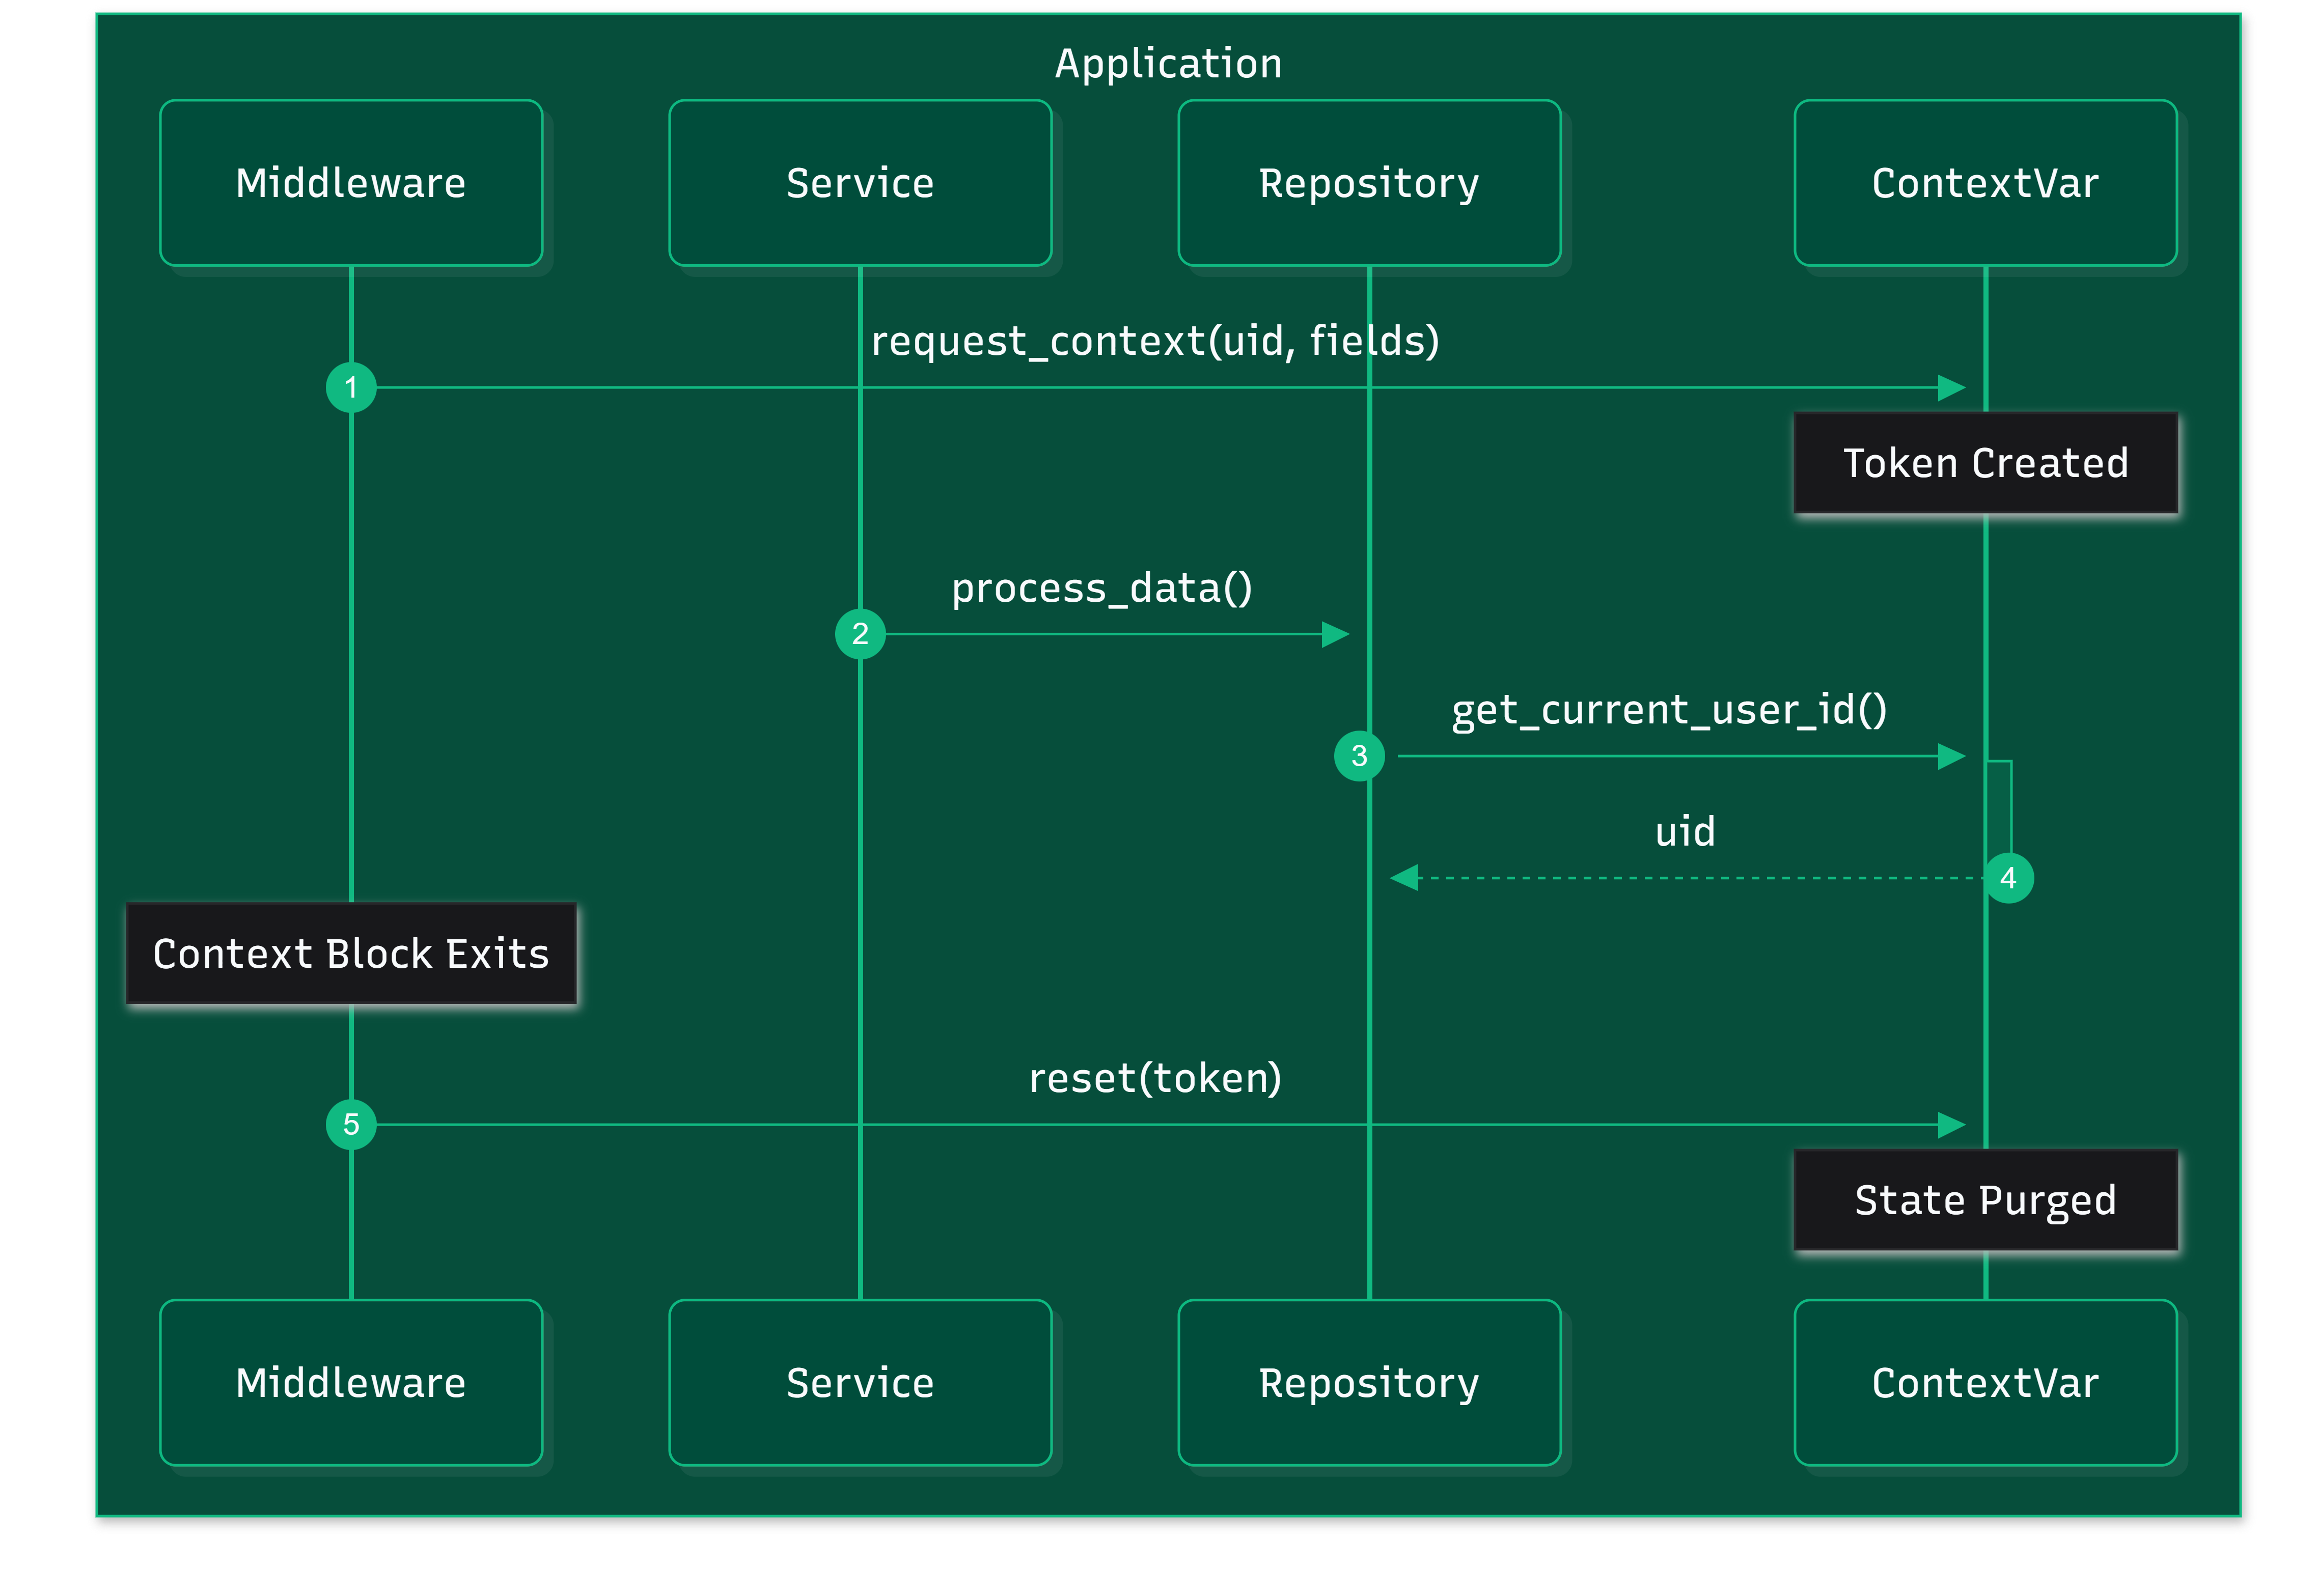Click the bottom ContextVar participant box
2317x1596 pixels.
[1985, 1383]
